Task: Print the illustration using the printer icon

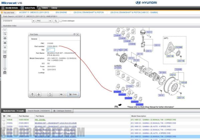Action: (x=5, y=38)
